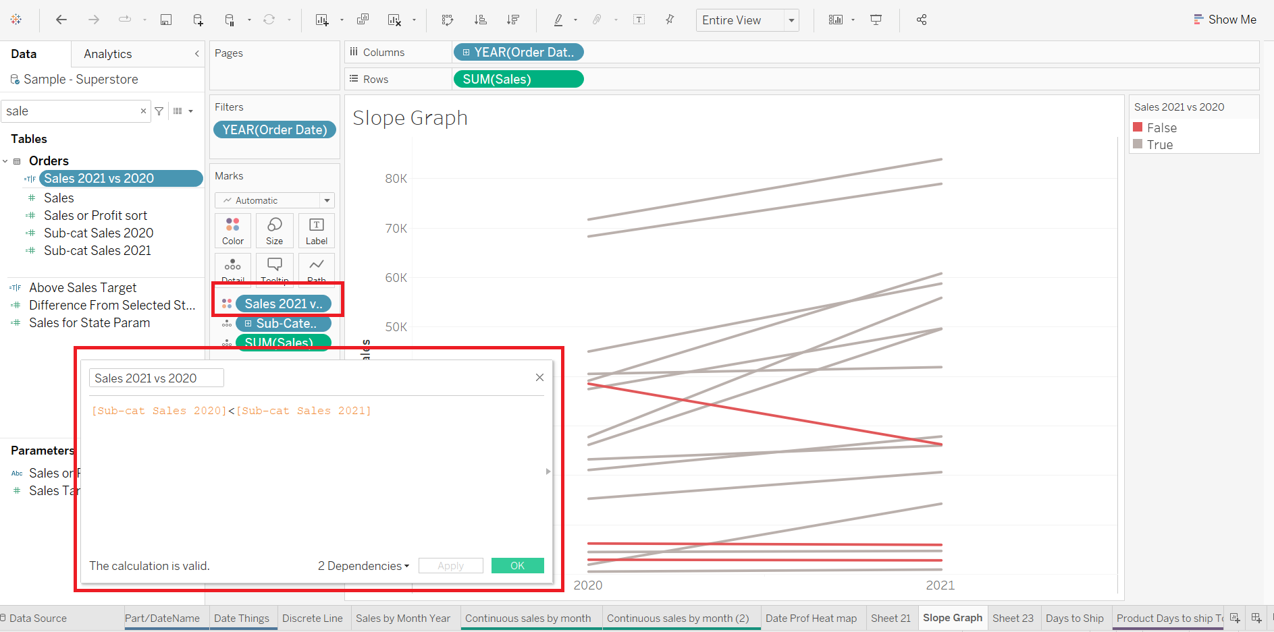Click the Sample - Superstore data source
This screenshot has width=1274, height=632.
[80, 80]
